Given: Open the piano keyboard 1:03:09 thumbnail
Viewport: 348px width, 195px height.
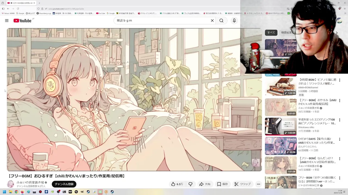Looking at the screenshot, I should (x=281, y=126).
